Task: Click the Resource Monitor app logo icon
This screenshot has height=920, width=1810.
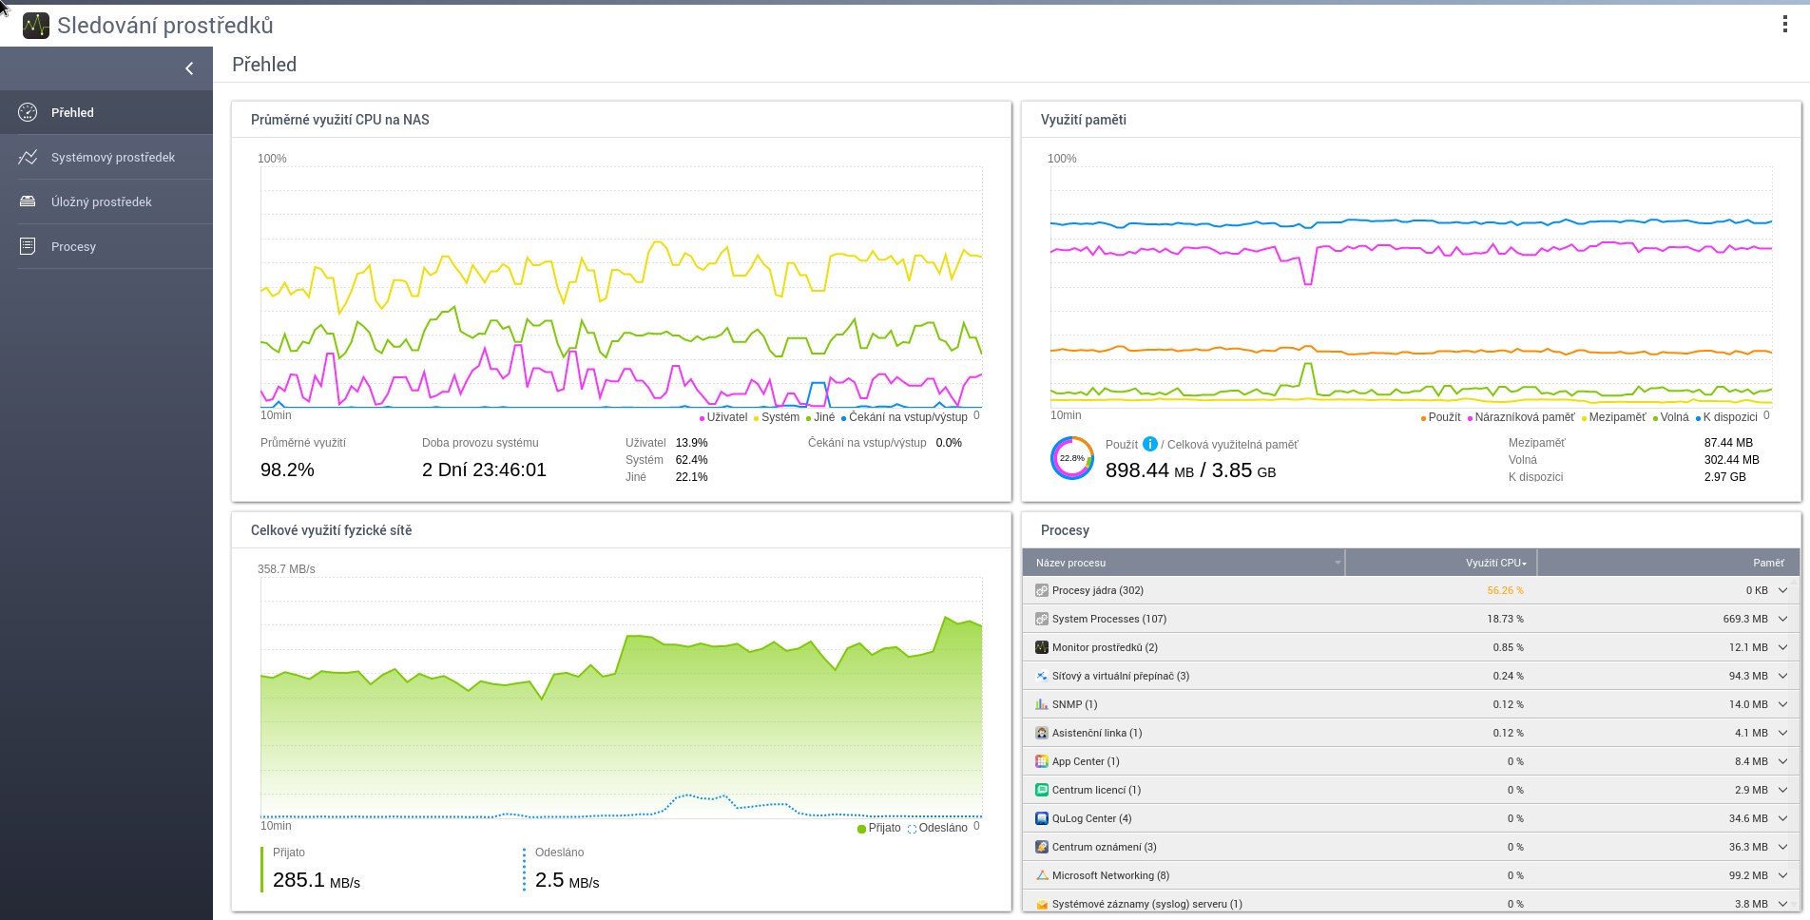Action: [36, 26]
